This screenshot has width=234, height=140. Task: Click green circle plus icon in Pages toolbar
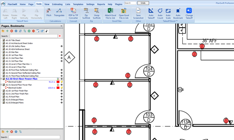click(x=29, y=31)
